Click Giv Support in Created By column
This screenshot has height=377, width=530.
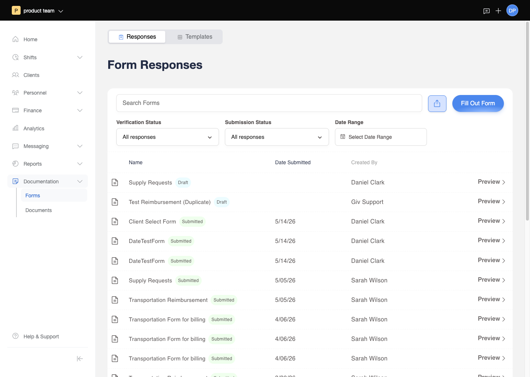pos(367,202)
